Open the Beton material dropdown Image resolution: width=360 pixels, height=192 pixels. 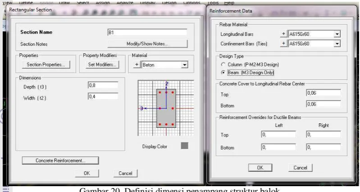(x=184, y=65)
